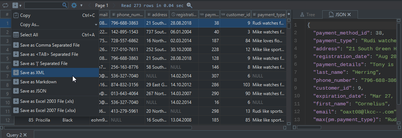Click the download icon beside Save as XML
Image resolution: width=402 pixels, height=138 pixels.
pyautogui.click(x=16, y=72)
